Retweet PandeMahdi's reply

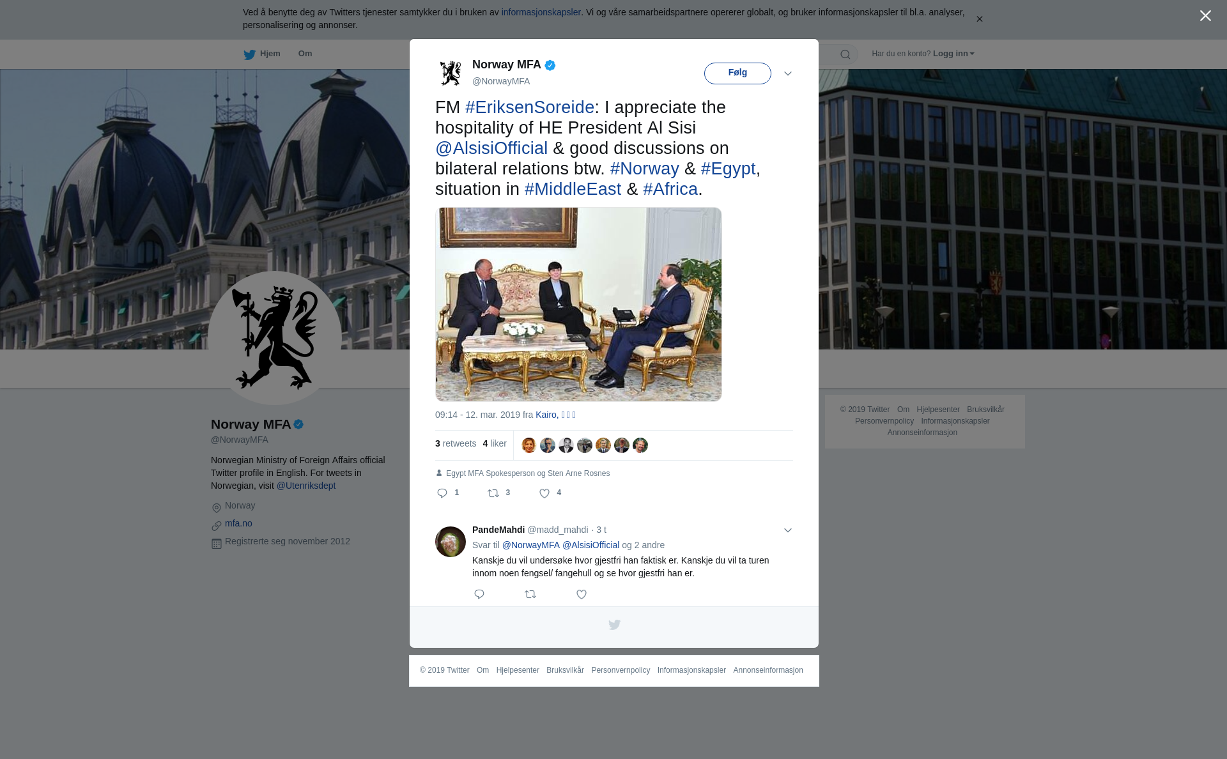[530, 594]
